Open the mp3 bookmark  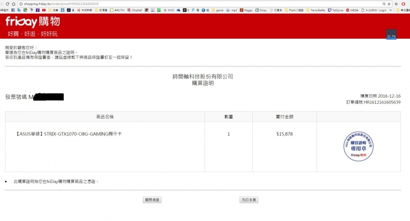point(232,10)
